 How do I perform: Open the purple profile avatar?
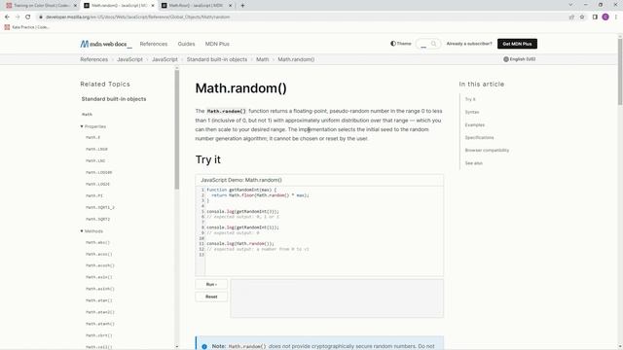pyautogui.click(x=605, y=17)
